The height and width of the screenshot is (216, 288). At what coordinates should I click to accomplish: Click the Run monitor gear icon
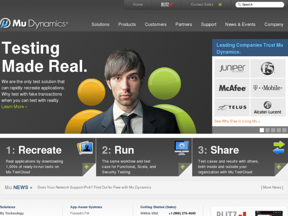(x=182, y=148)
